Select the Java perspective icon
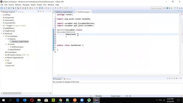The height and width of the screenshot is (103, 183). click(167, 8)
